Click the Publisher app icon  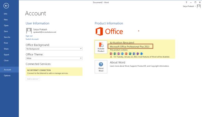130,54
